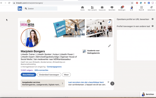The height and width of the screenshot is (98, 156).
Task: Open Laat recruiters zien dat u beschikbaar bent
Action: click(86, 82)
